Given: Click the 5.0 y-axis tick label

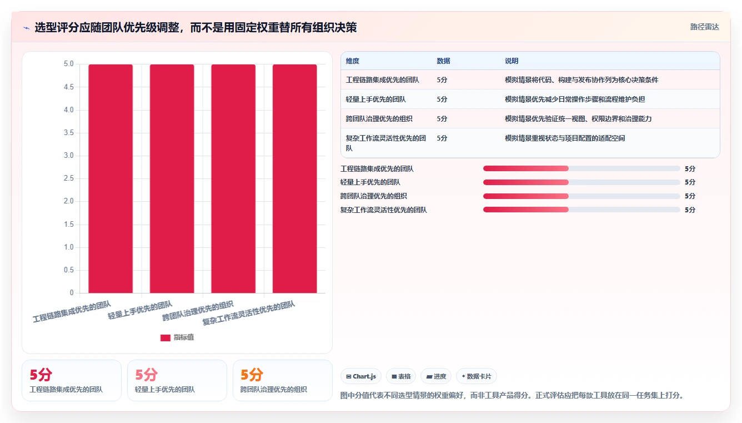Looking at the screenshot, I should tap(68, 64).
